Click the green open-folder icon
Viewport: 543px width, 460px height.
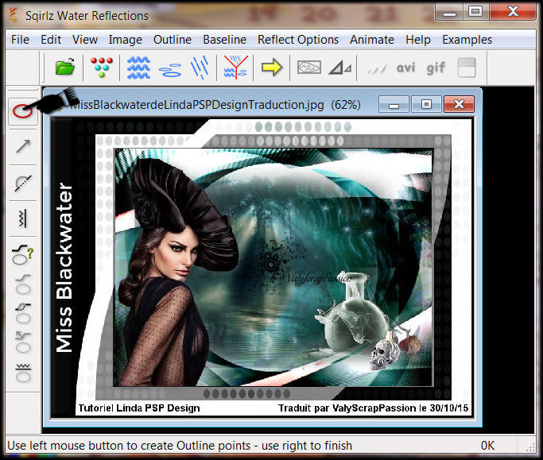(65, 67)
